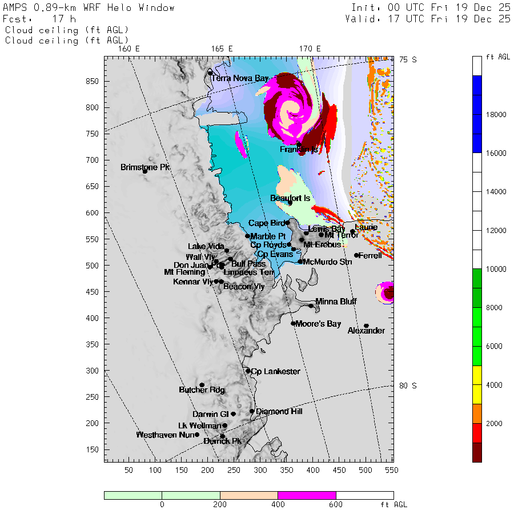Click the "McMurdo Stn" label
The height and width of the screenshot is (514, 514).
click(x=327, y=262)
